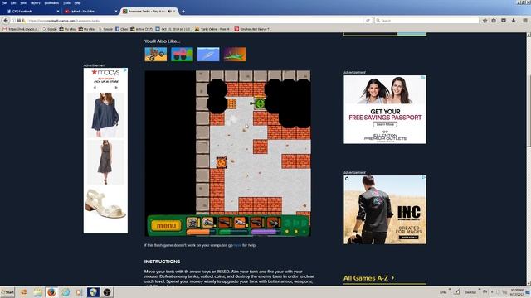Image resolution: width=531 pixels, height=298 pixels.
Task: Open the Active (337) eBay bookmark
Action: pos(142,29)
